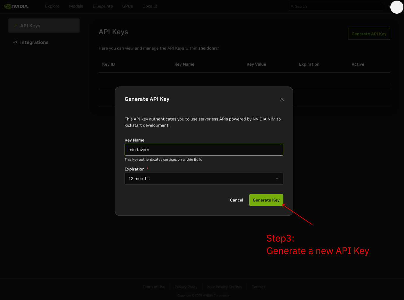The width and height of the screenshot is (404, 300).
Task: Click the Key ID column header
Action: click(x=108, y=64)
